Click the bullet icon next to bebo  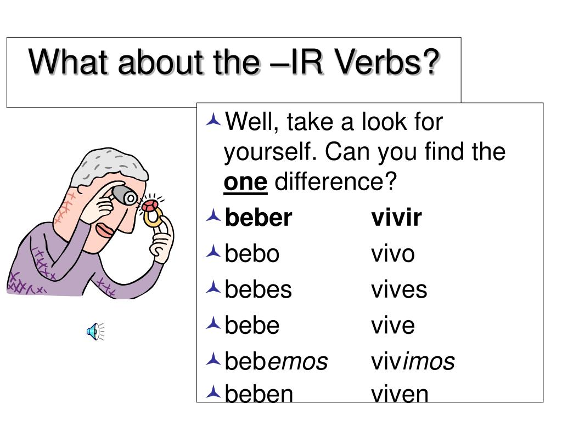click(x=213, y=251)
